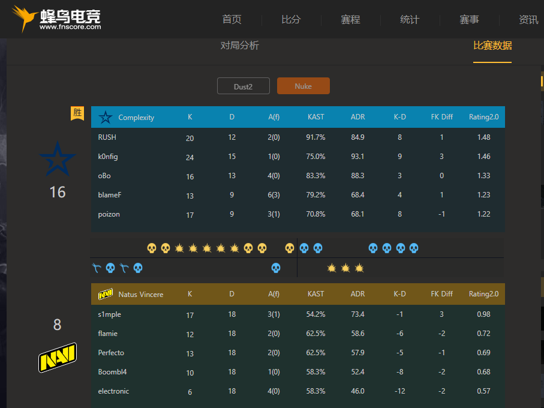Click the first explosion icon in Complexity's round row
The image size is (544, 408).
pos(179,248)
